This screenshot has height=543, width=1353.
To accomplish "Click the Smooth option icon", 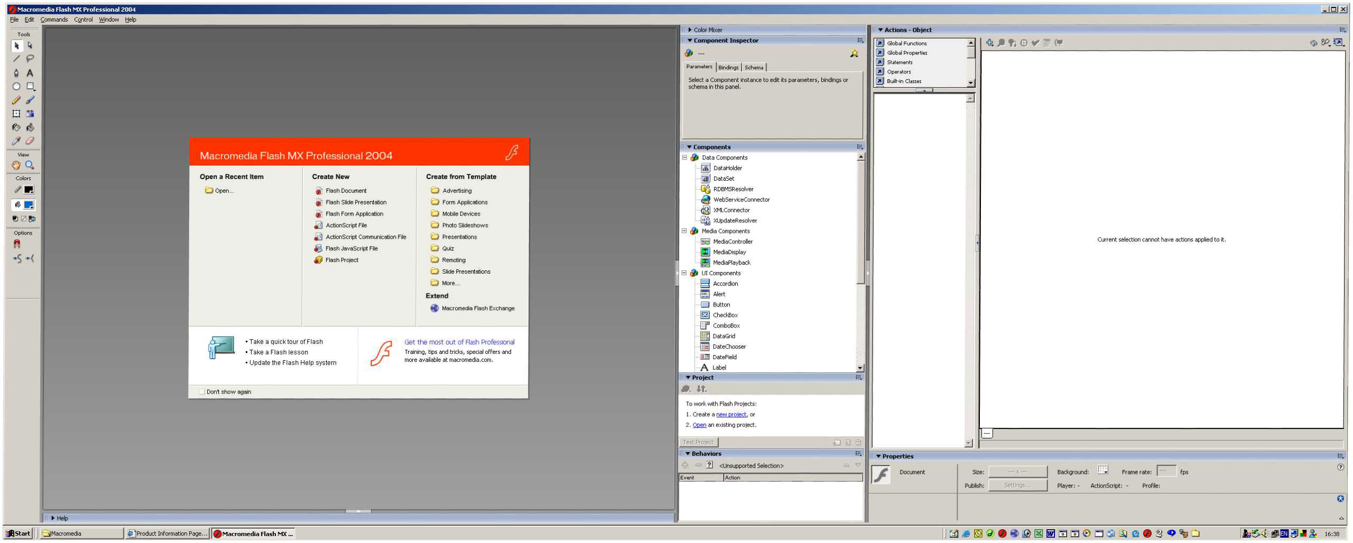I will pos(17,259).
